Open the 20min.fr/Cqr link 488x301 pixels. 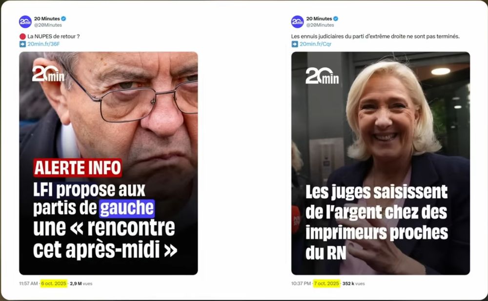coord(315,44)
